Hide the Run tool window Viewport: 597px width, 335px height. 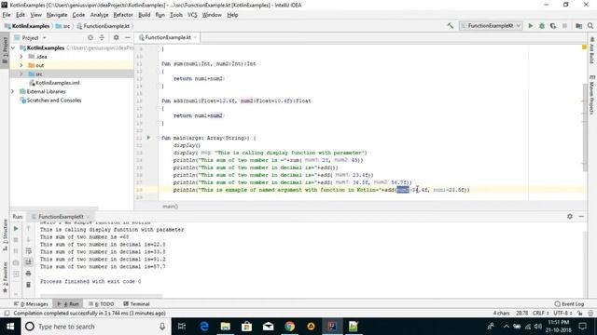point(581,216)
